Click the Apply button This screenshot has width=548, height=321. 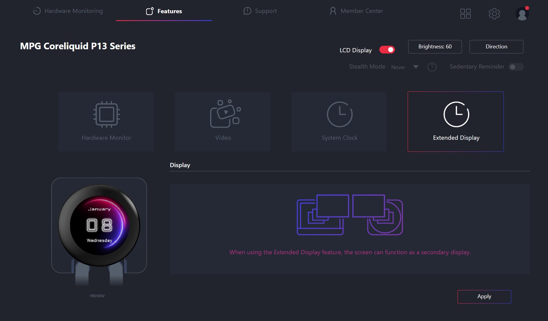tap(484, 297)
